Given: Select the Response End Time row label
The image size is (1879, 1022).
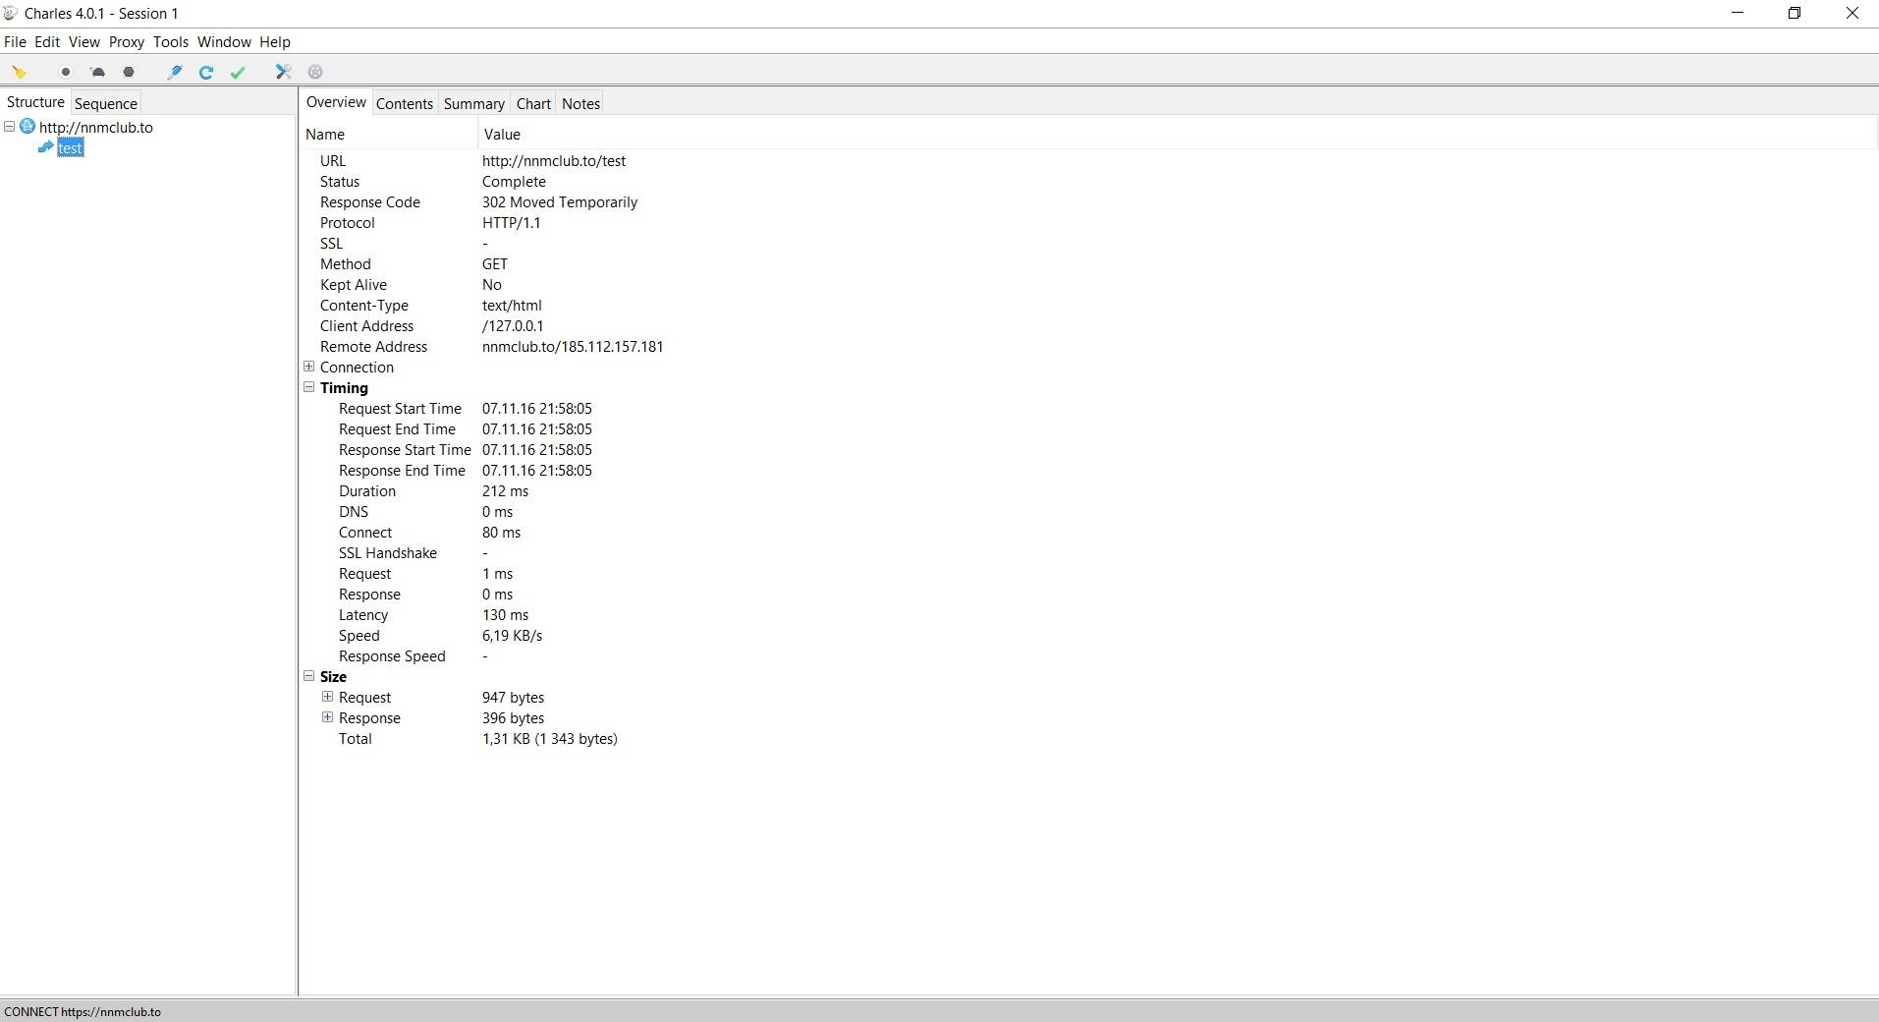Looking at the screenshot, I should 402,470.
